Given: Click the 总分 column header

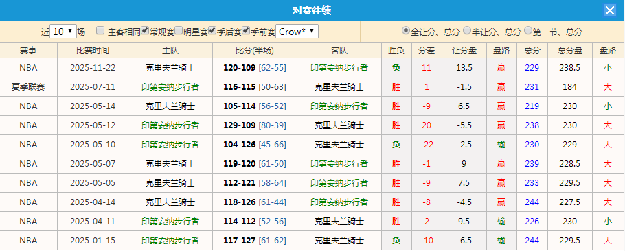Looking at the screenshot, I should click(x=532, y=51).
